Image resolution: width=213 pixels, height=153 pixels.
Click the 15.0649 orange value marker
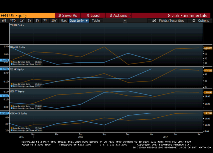point(208,92)
